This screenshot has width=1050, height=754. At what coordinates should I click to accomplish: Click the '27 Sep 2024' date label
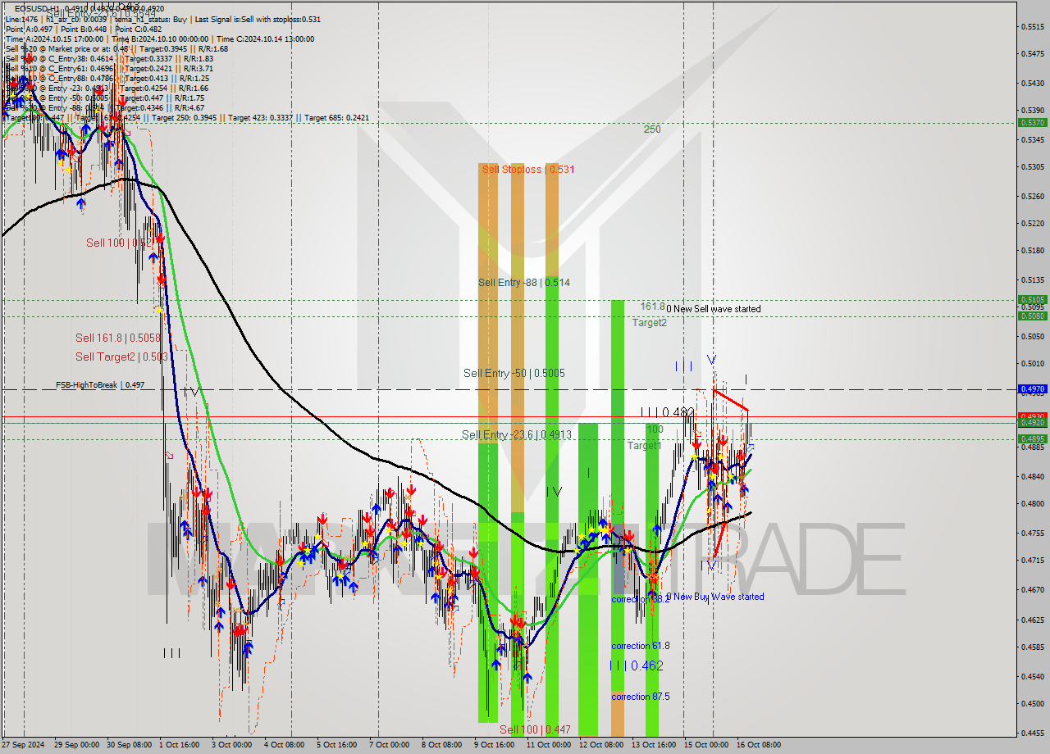click(24, 745)
